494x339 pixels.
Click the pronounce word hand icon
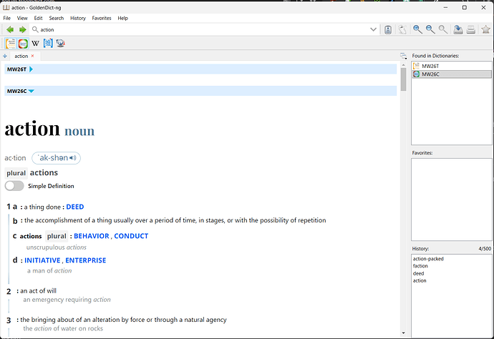click(x=402, y=29)
